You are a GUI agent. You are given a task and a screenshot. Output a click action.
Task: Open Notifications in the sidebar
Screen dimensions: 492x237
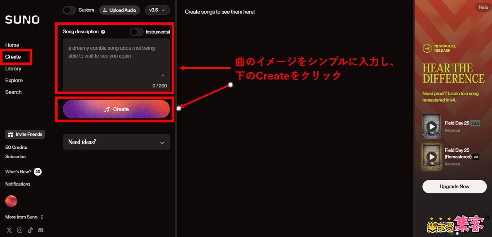point(18,184)
